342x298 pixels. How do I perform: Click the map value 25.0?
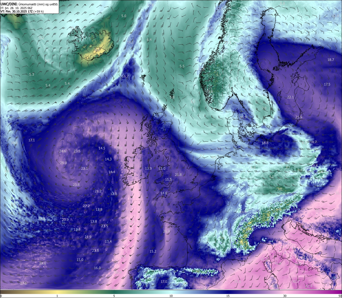[63, 163]
